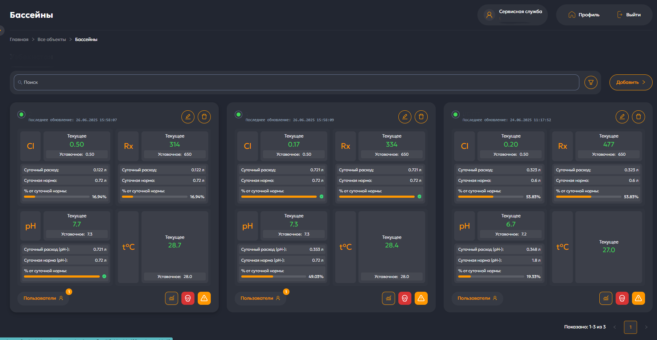Open charts for the second pool

click(388, 298)
